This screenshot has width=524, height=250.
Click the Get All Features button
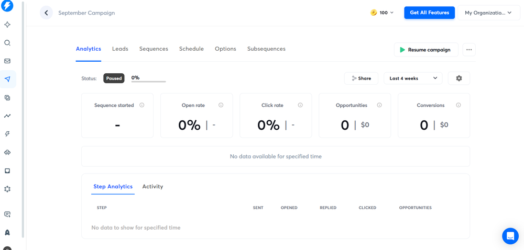pos(429,13)
